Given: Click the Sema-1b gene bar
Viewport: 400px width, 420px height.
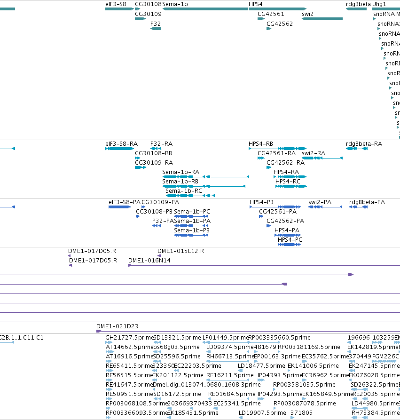Looking at the screenshot, I should click(205, 9).
